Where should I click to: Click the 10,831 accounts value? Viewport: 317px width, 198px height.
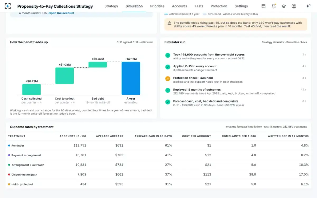(81, 165)
